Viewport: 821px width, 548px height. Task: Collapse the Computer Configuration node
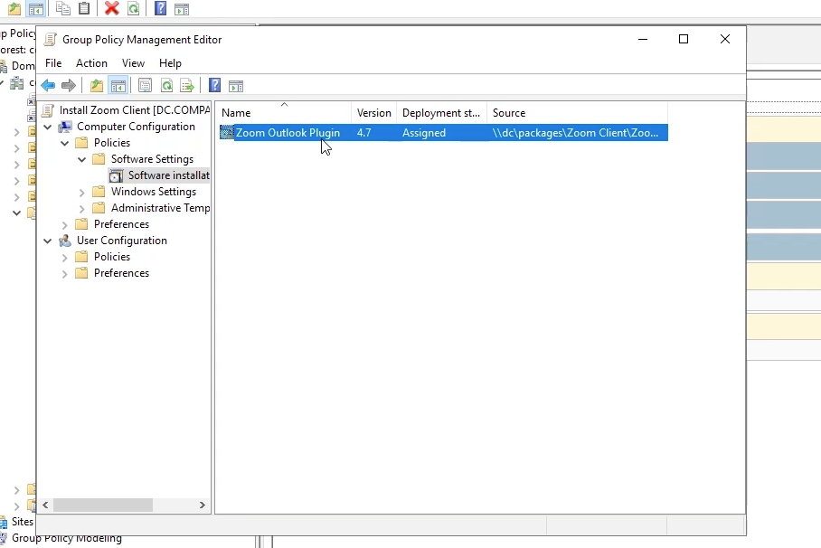(x=48, y=127)
